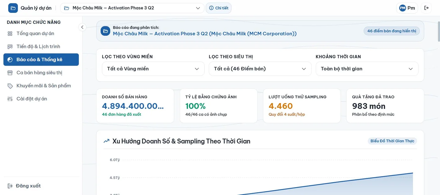Viewport: 440px width, 195px height.
Task: Click the 4.460 sampling count value
Action: (x=281, y=106)
